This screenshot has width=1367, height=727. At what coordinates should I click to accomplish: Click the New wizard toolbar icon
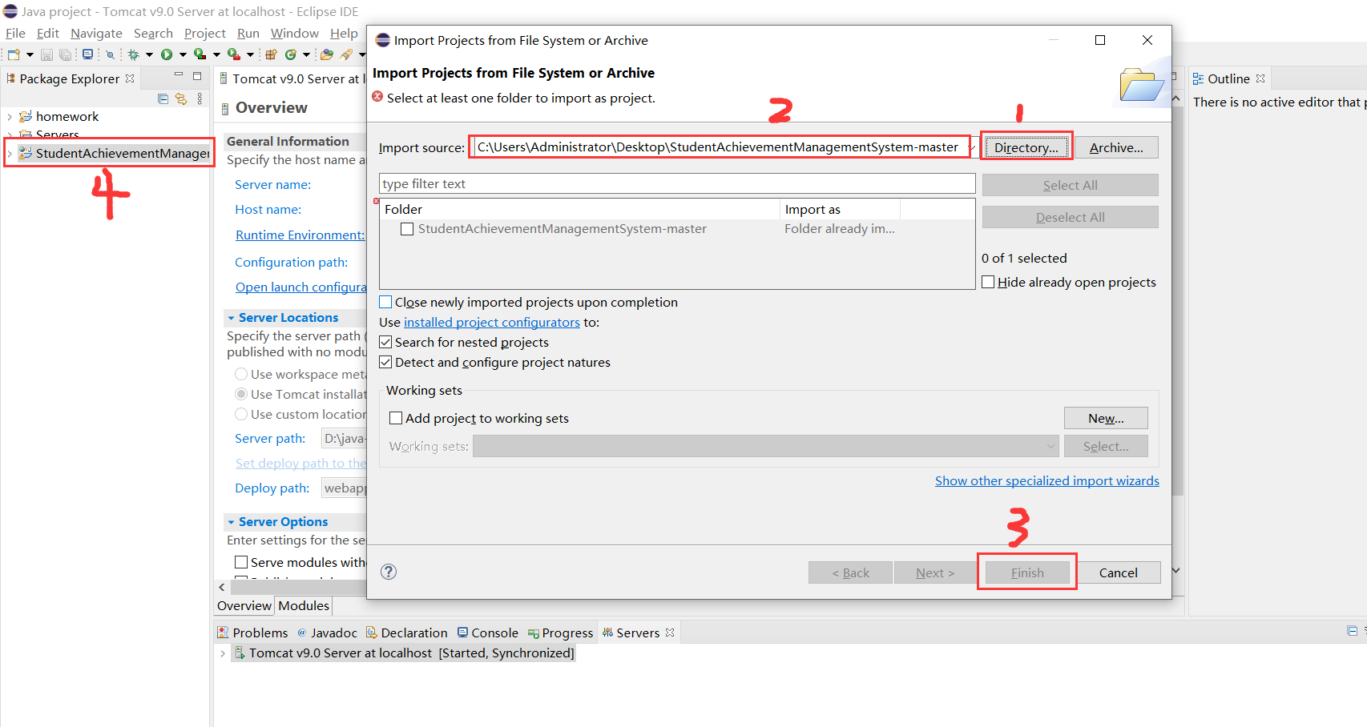pyautogui.click(x=14, y=54)
